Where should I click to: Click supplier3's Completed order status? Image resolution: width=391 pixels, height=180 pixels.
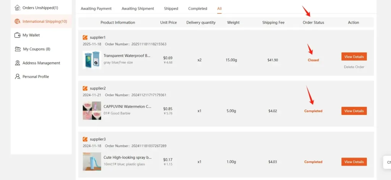313,162
